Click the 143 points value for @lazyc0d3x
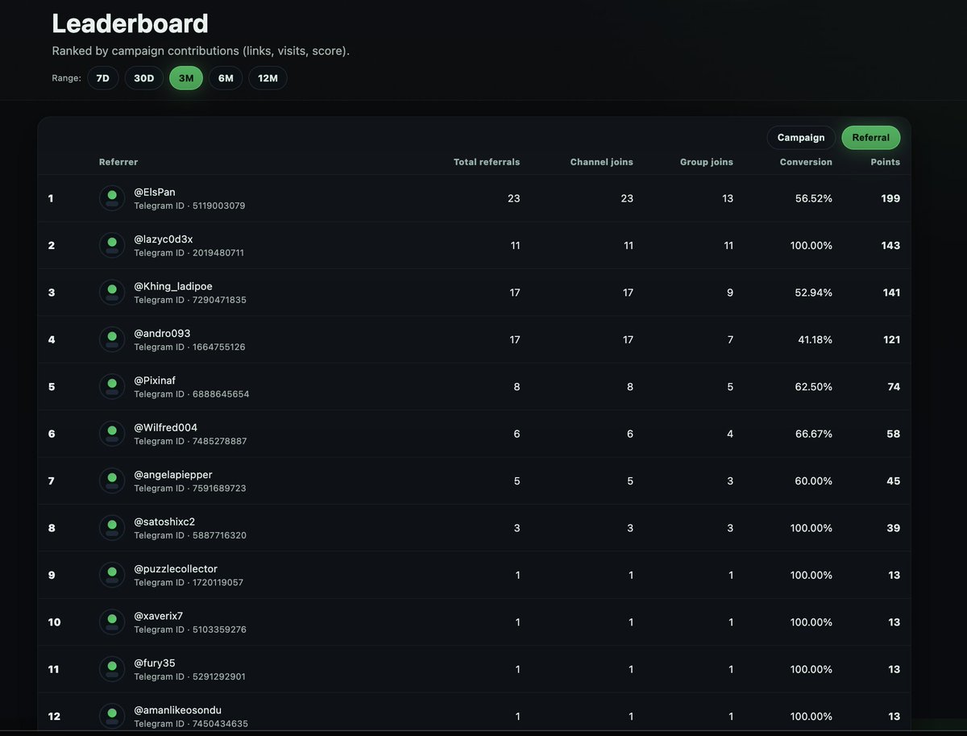This screenshot has width=967, height=736. (890, 245)
